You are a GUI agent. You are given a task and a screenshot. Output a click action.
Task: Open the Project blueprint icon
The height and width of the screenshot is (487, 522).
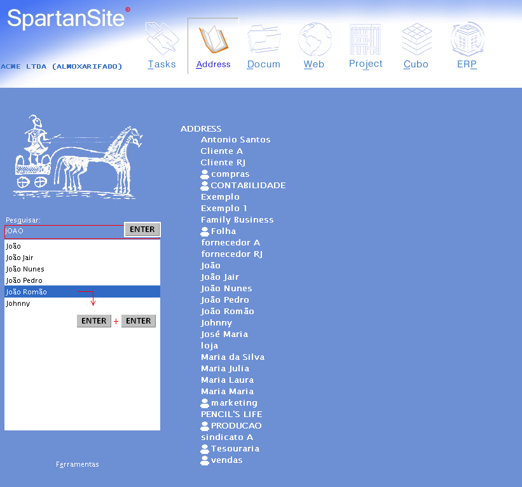(365, 39)
